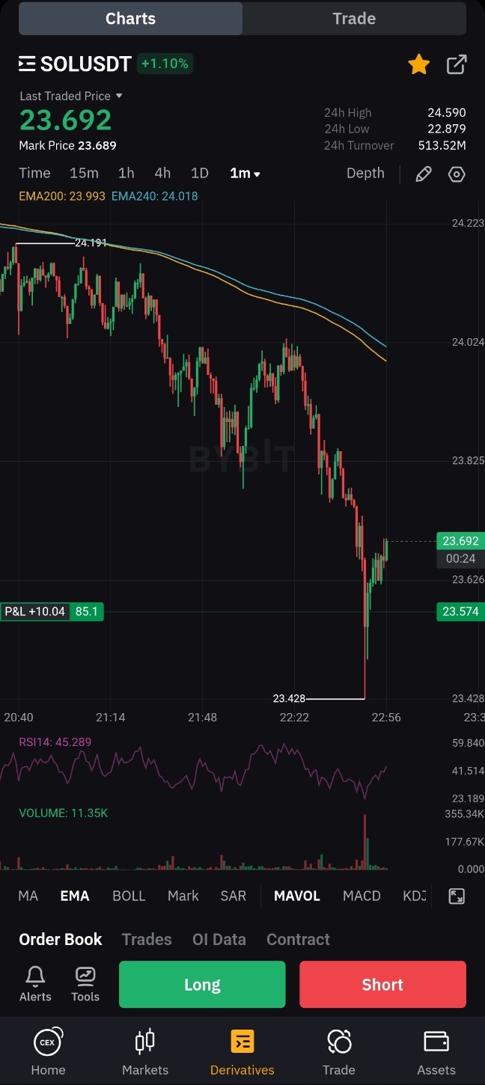Go to the bottom Trade tab
The image size is (485, 1085).
[339, 1051]
